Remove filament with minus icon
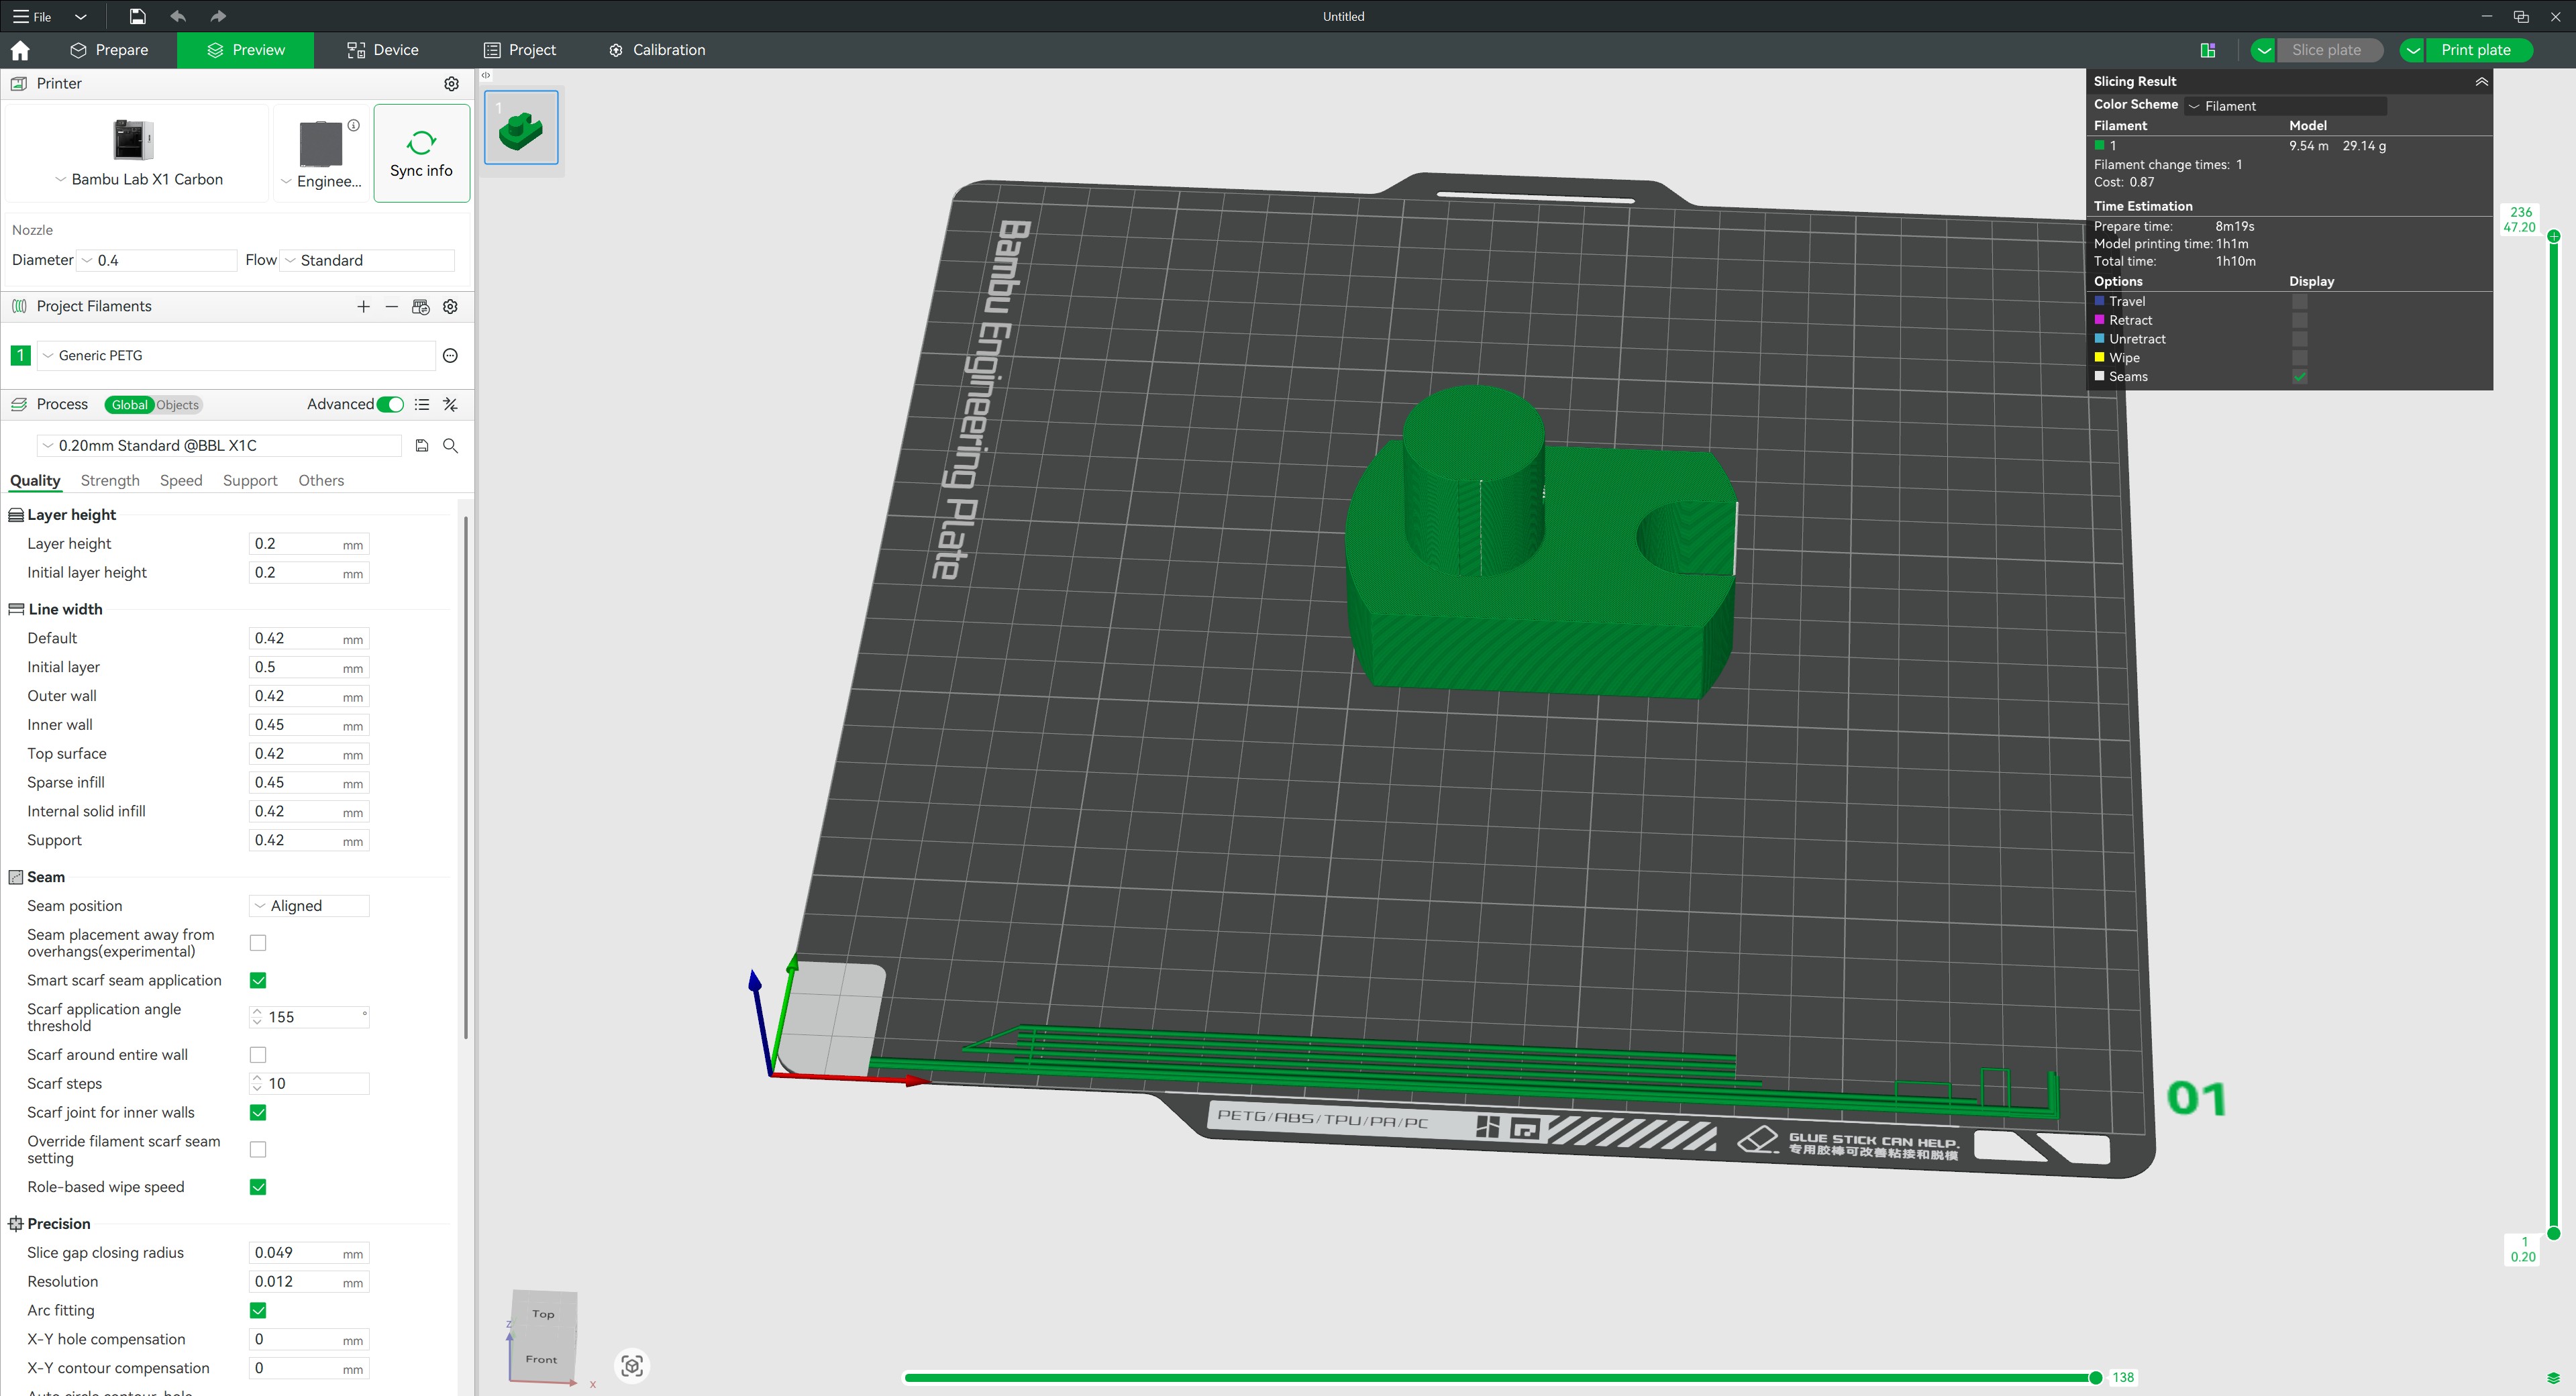Viewport: 2576px width, 1396px height. (x=392, y=307)
